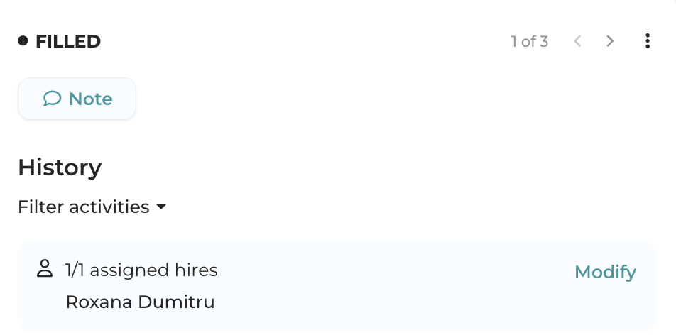Go to the next record with right chevron

pyautogui.click(x=610, y=42)
